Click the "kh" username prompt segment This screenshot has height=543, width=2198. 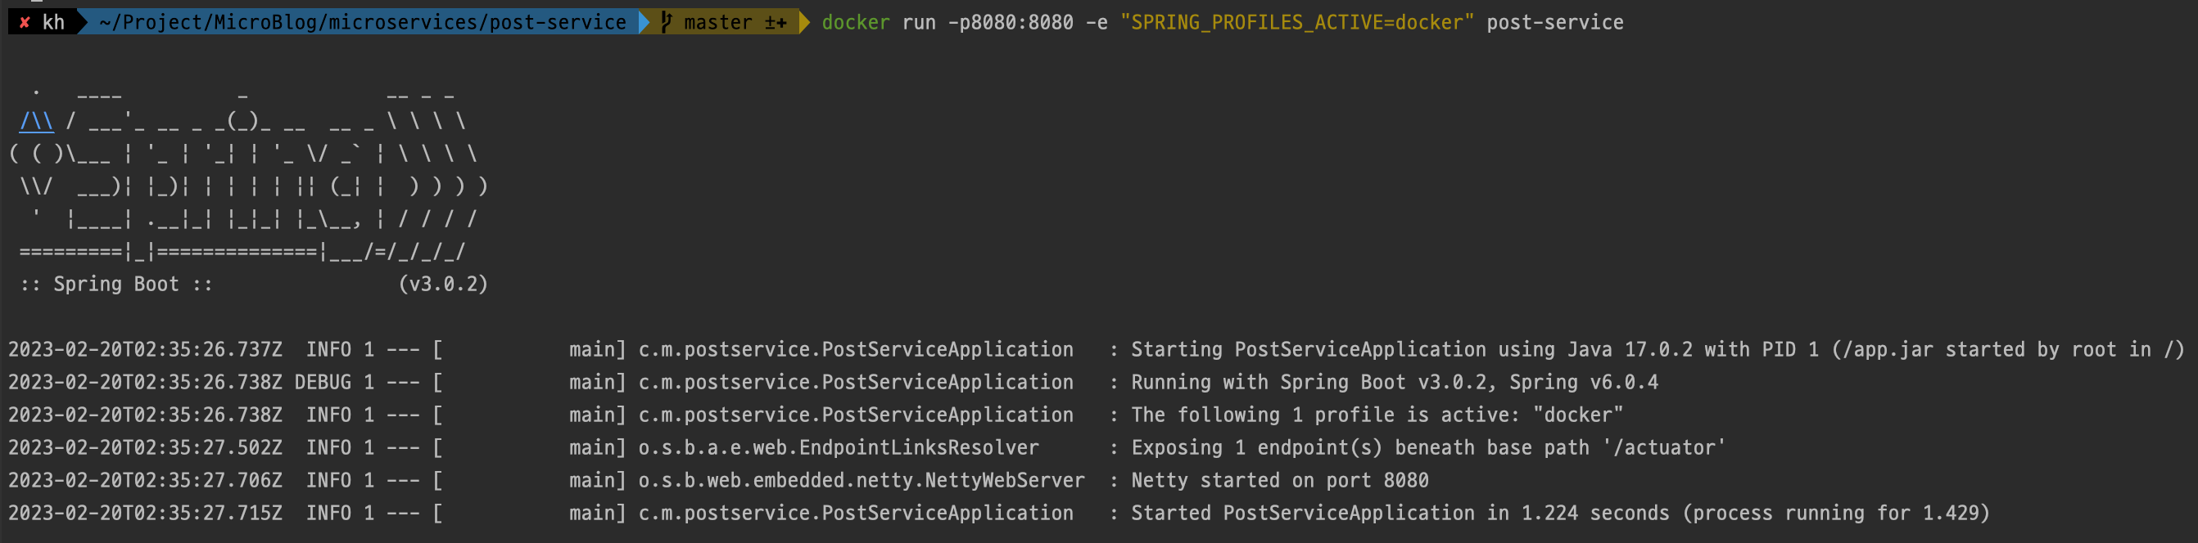[x=54, y=22]
